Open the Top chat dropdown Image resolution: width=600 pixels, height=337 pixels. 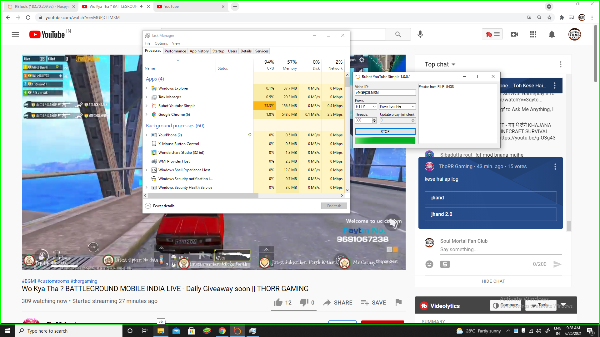point(440,64)
